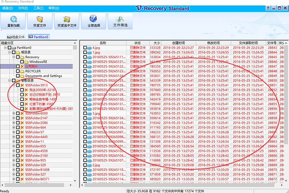Click the file list vertical scrollbar thumb
This screenshot has height=193, width=289.
(x=286, y=95)
